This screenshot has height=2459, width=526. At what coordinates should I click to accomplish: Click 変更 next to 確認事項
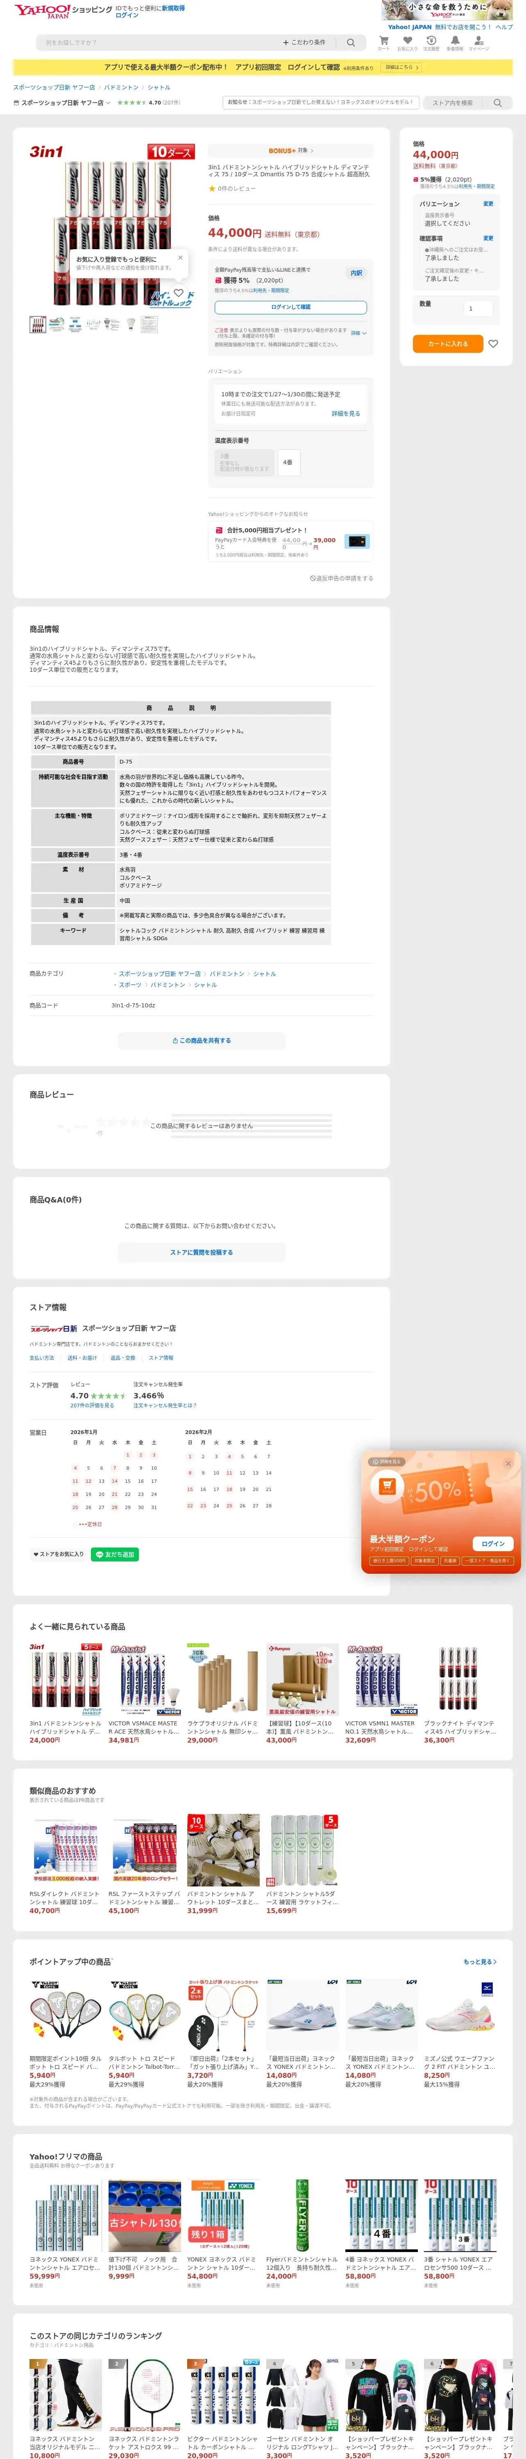[488, 238]
